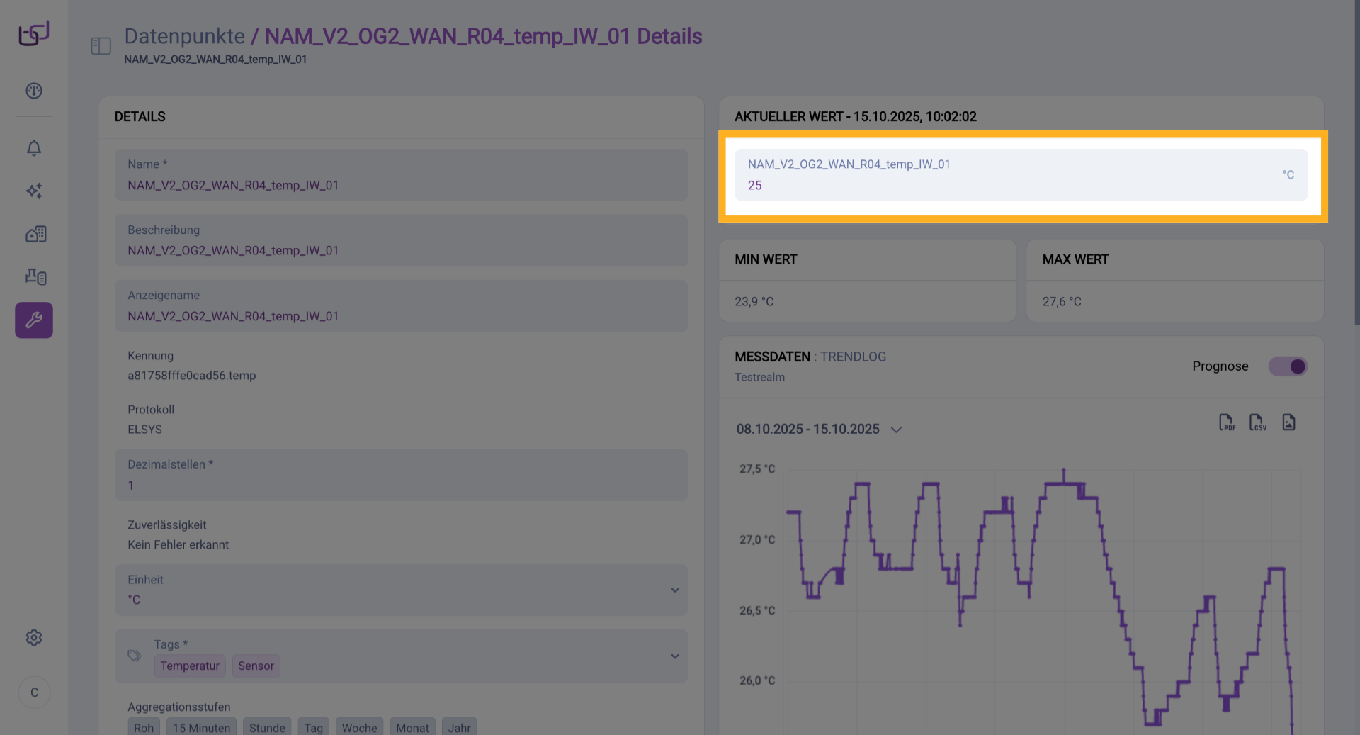Open the dashboard gauge icon in sidebar
Screen dimensions: 1360x735
34,91
